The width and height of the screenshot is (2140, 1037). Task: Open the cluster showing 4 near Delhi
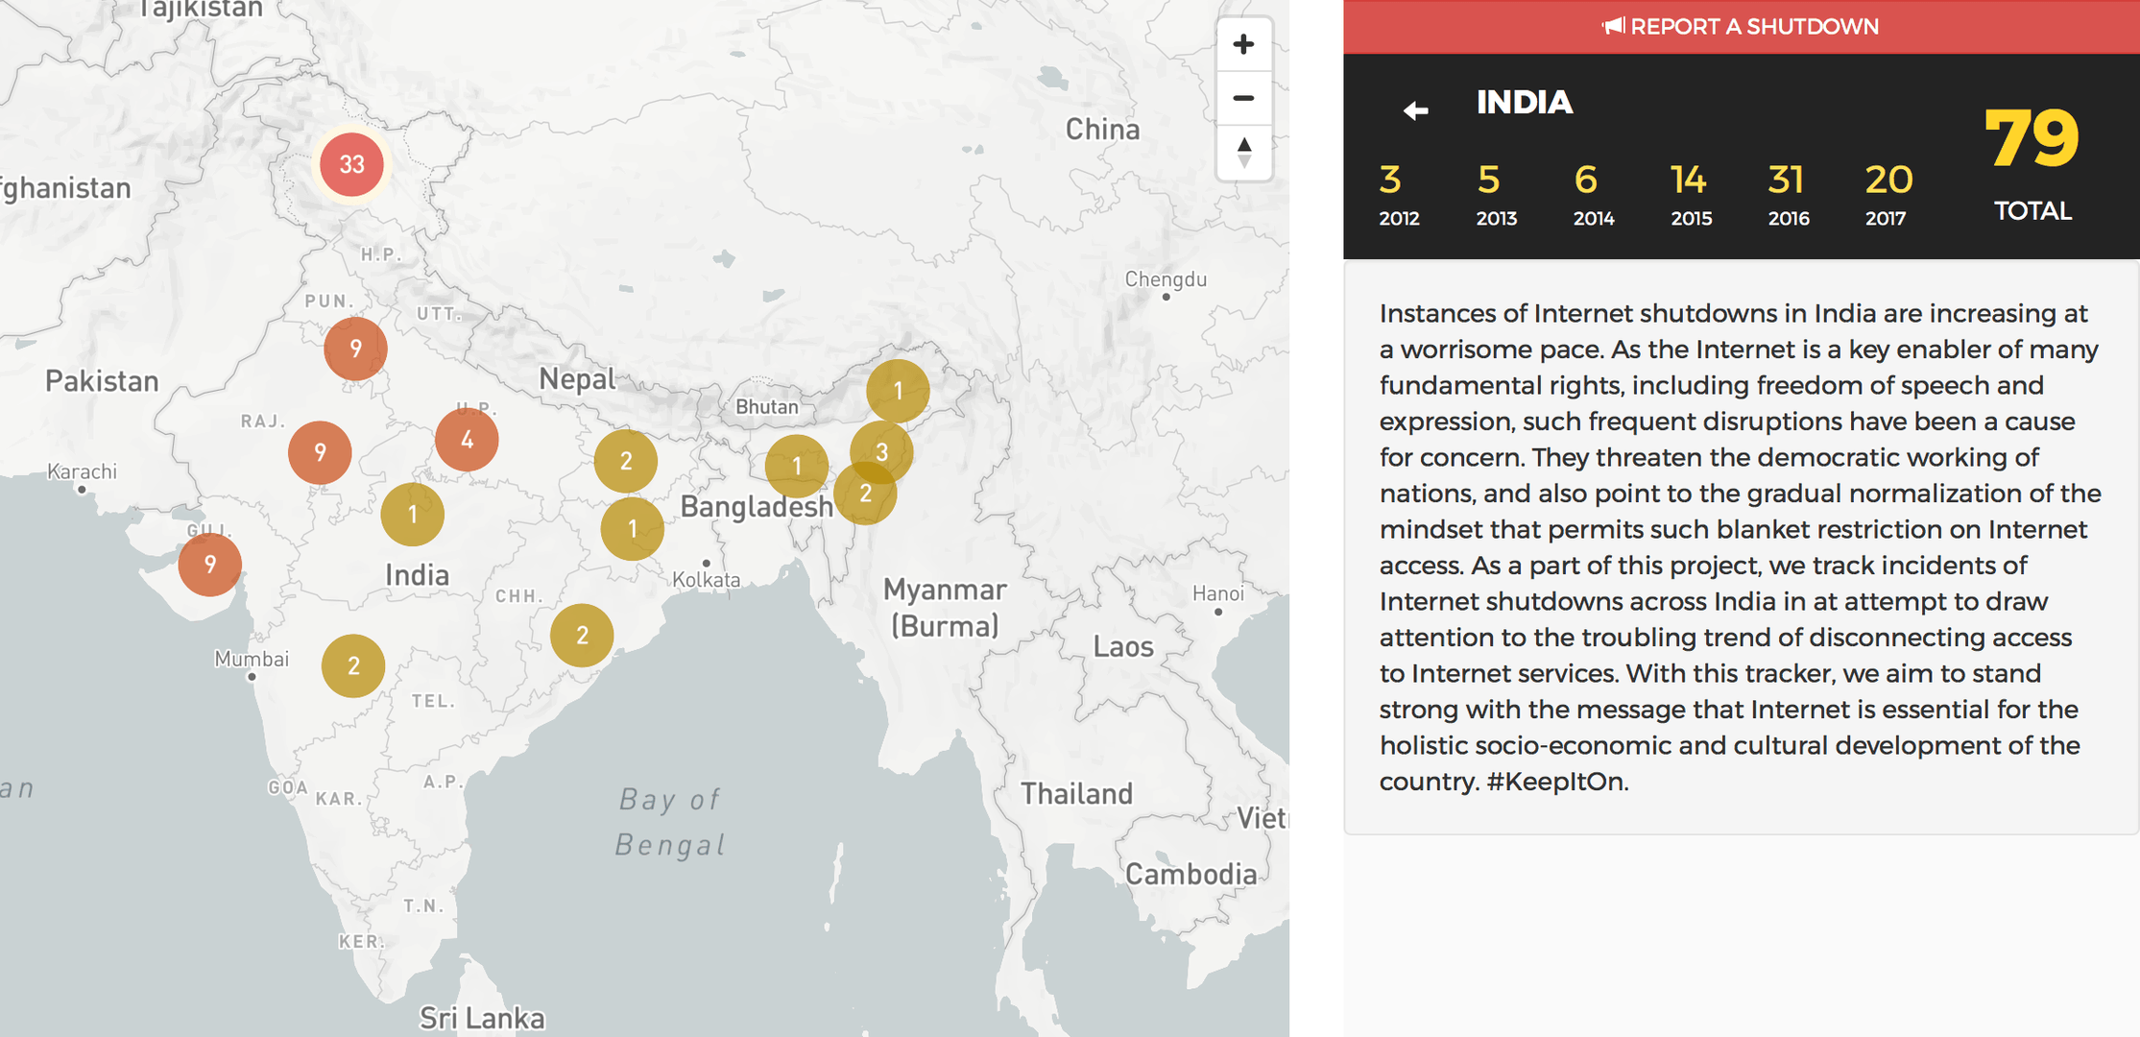pyautogui.click(x=468, y=439)
